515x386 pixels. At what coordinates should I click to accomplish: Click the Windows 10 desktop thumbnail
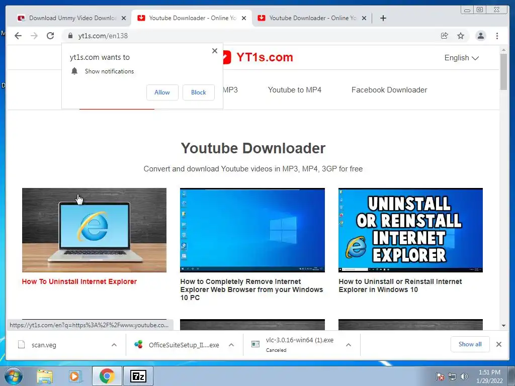click(x=252, y=230)
